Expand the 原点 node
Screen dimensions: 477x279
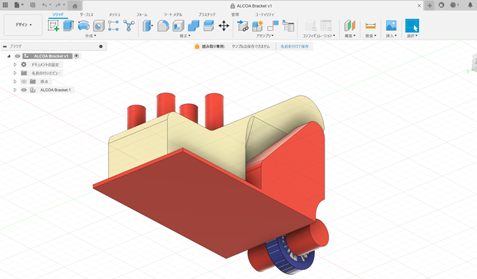(x=14, y=81)
